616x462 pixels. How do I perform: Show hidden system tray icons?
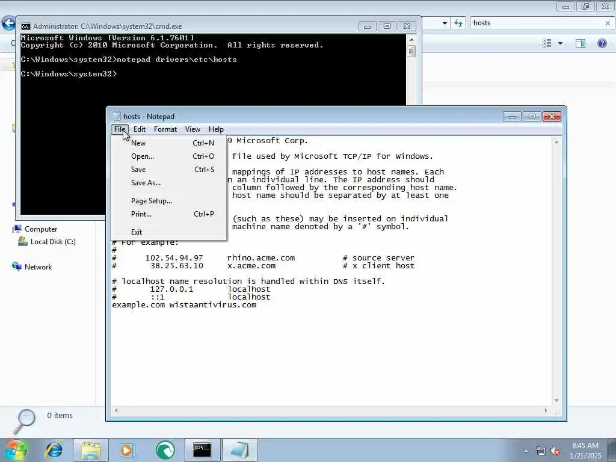click(x=526, y=451)
